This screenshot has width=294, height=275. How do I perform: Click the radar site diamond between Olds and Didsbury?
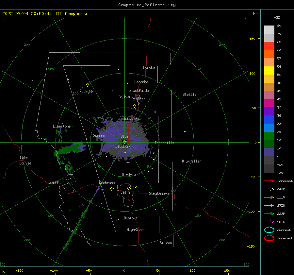click(125, 142)
